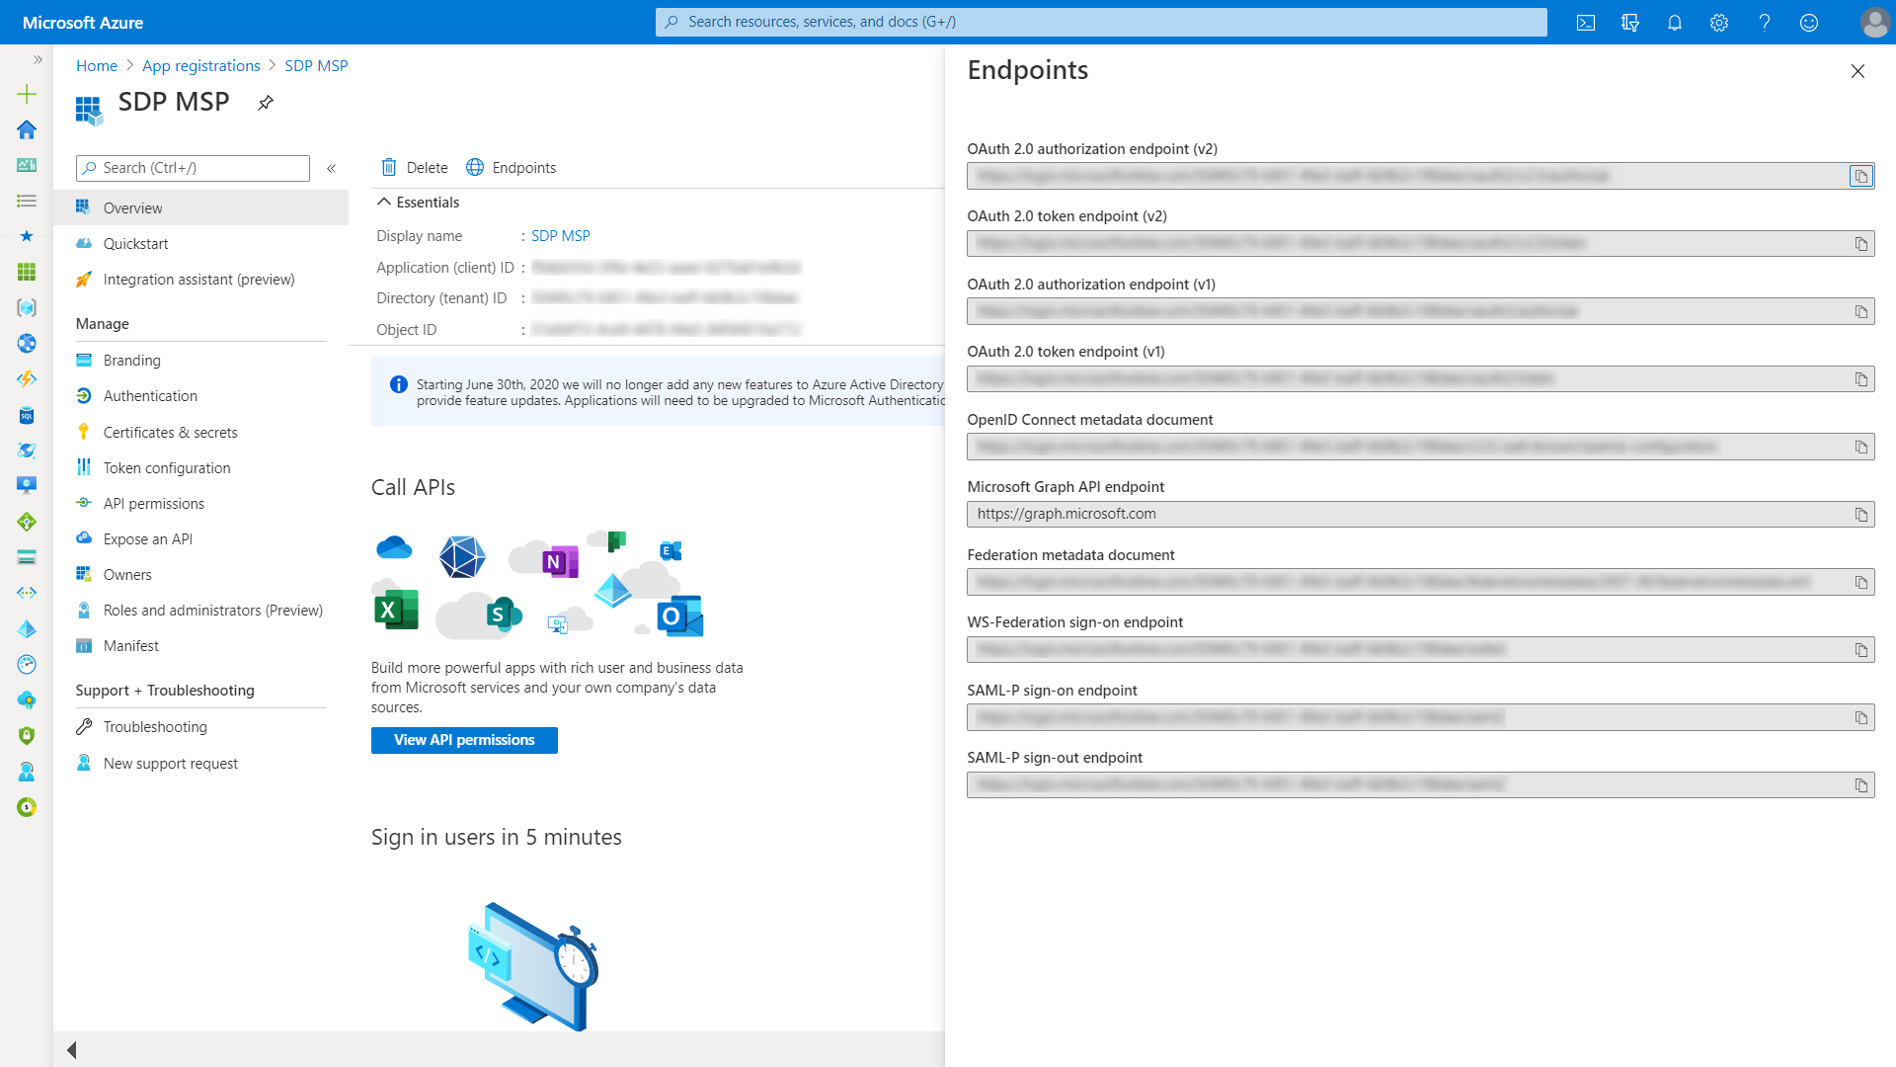The image size is (1896, 1067).
Task: Copy the SAML-P sign-out endpoint URL
Action: click(x=1860, y=785)
